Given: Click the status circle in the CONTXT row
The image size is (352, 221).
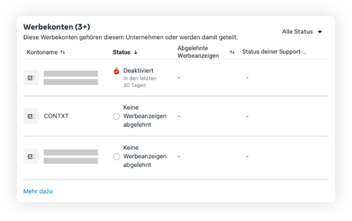Looking at the screenshot, I should click(116, 116).
